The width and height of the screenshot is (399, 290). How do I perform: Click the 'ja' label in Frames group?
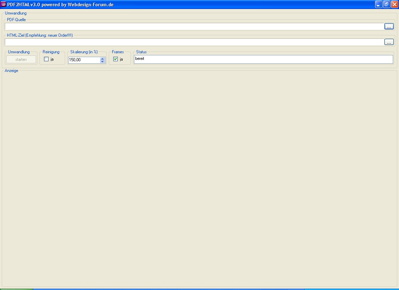point(121,59)
